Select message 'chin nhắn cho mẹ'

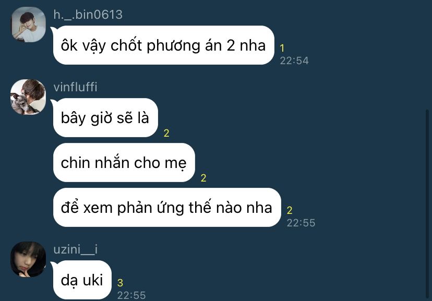(124, 162)
